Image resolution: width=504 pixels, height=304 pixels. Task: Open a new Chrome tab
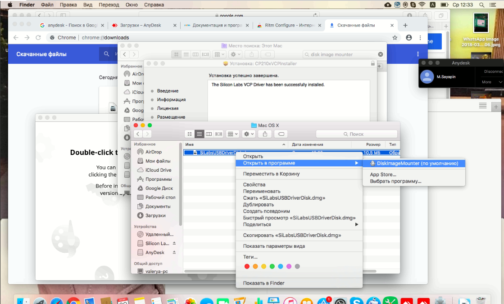tap(405, 25)
